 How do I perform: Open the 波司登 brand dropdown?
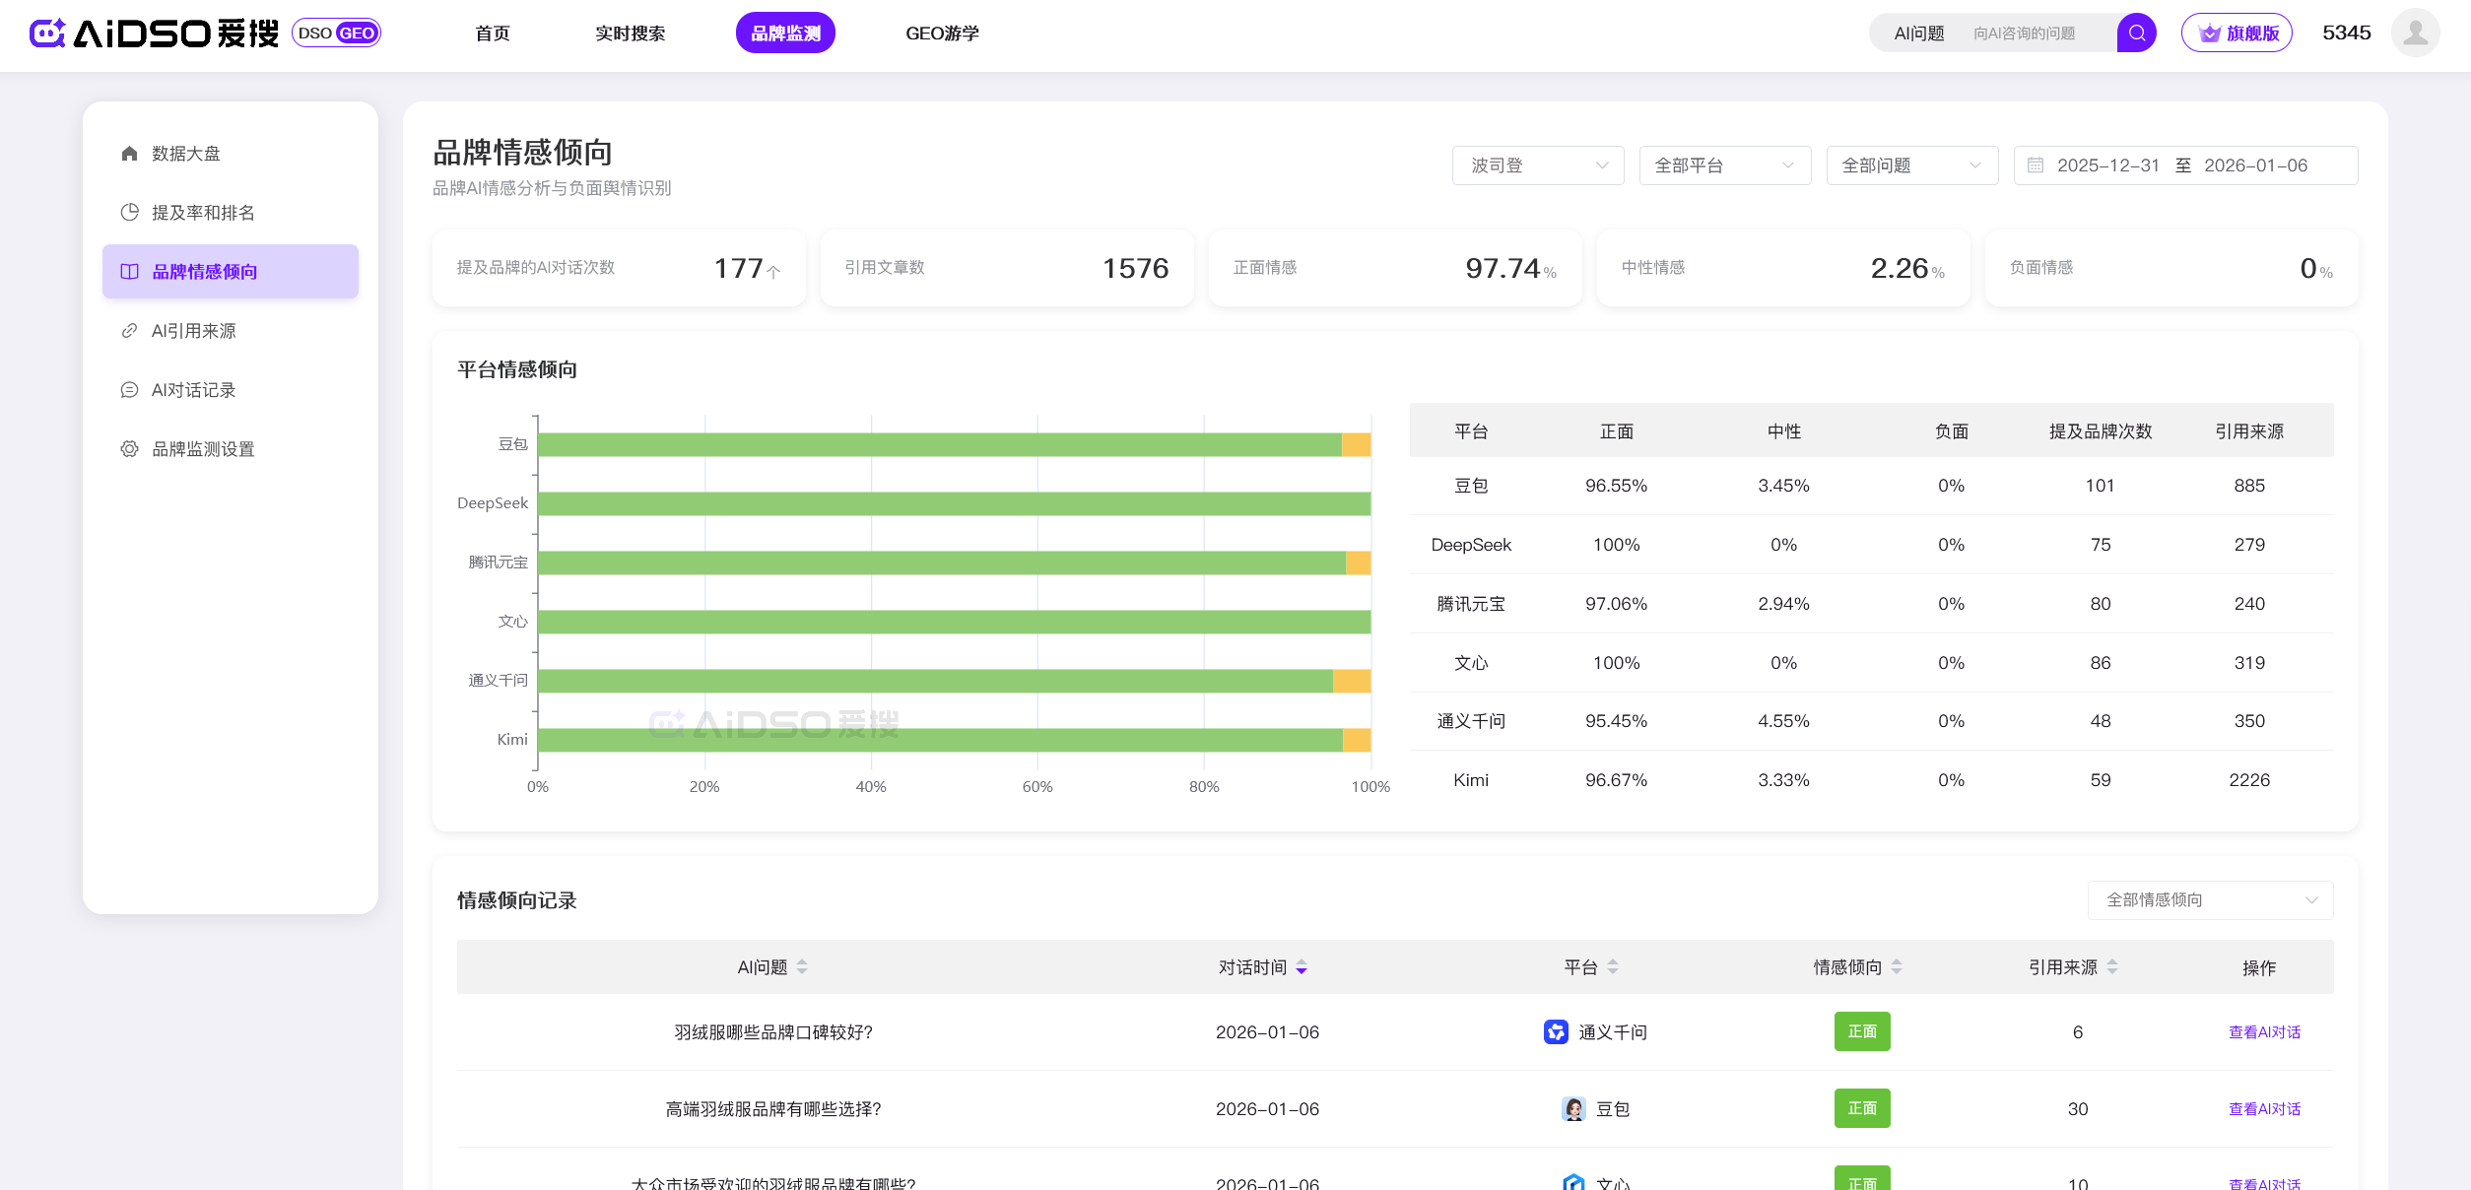(x=1537, y=165)
